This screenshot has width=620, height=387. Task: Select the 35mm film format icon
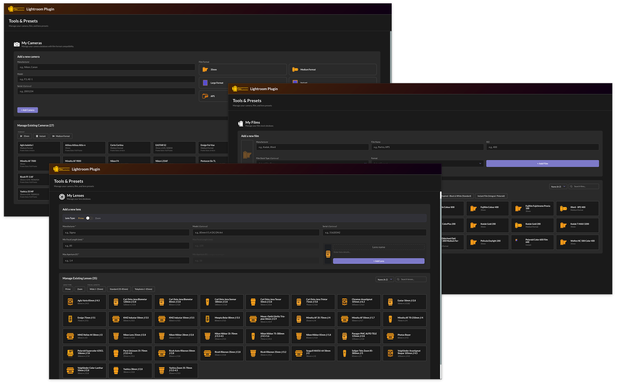(205, 69)
